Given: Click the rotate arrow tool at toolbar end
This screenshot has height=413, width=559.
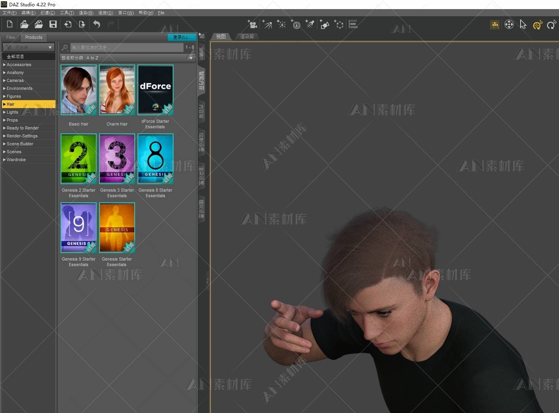Looking at the screenshot, I should tap(551, 25).
